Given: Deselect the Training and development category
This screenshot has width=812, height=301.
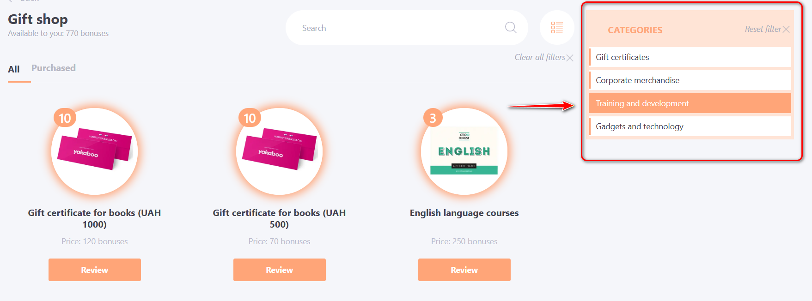Looking at the screenshot, I should [690, 103].
